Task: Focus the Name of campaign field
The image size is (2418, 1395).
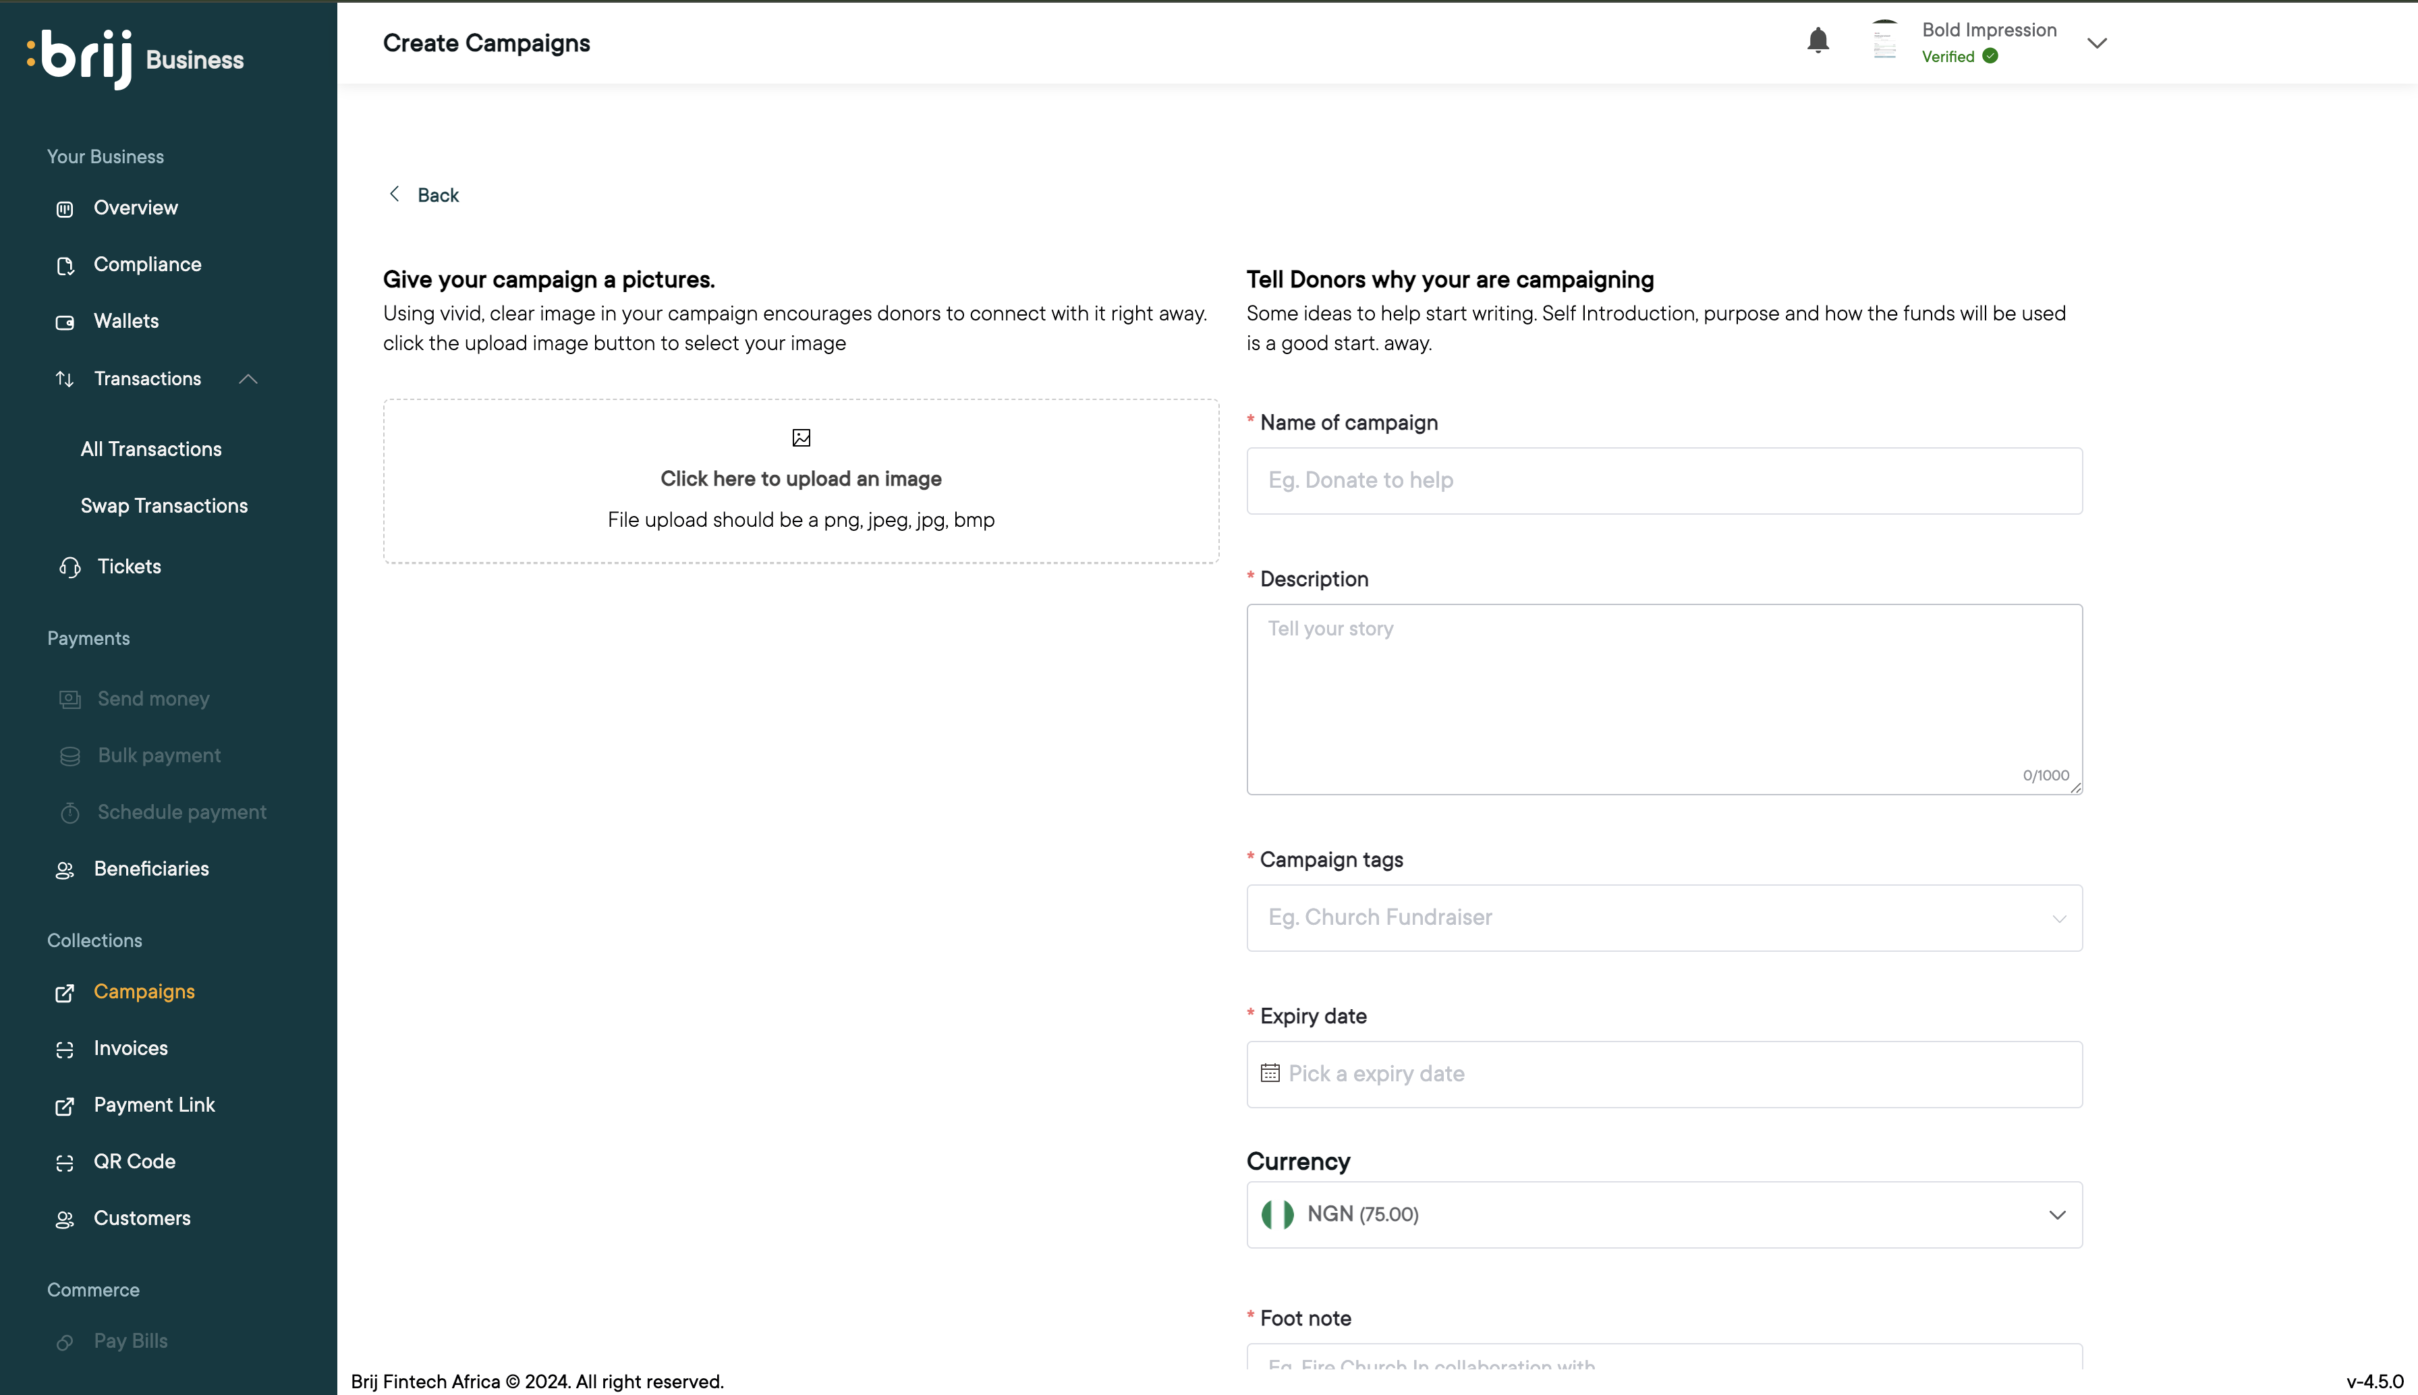Action: tap(1663, 481)
